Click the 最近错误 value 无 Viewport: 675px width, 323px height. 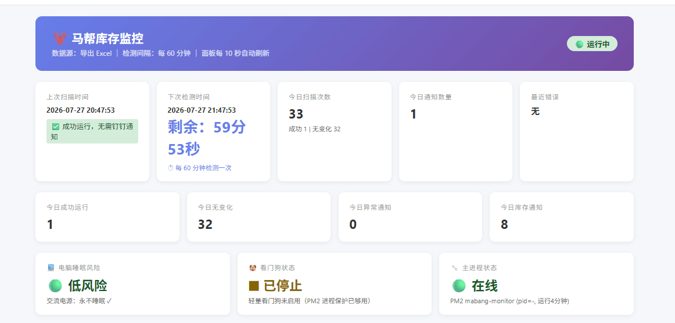pos(535,112)
